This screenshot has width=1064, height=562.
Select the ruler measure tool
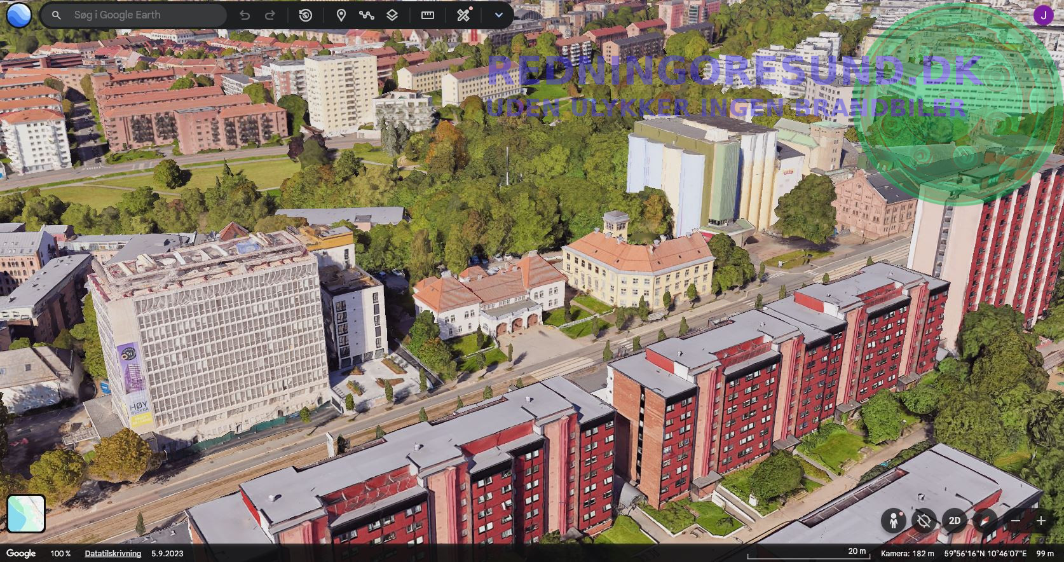click(x=428, y=15)
